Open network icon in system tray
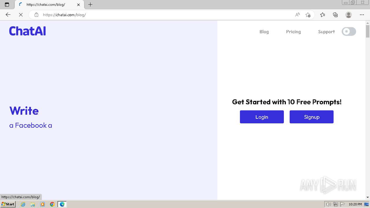Screen dimensions: 370x208 [336, 204]
